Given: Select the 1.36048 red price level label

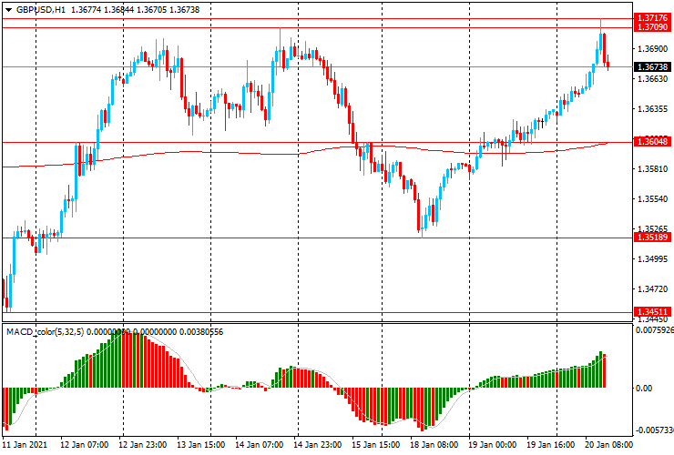Looking at the screenshot, I should coord(652,142).
